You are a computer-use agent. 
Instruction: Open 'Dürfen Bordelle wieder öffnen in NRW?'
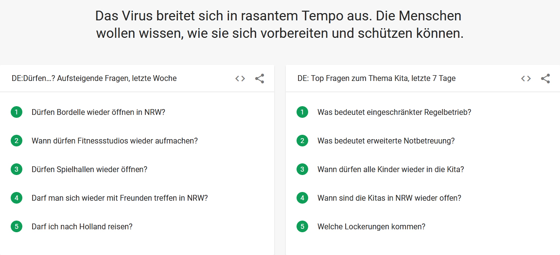click(99, 112)
